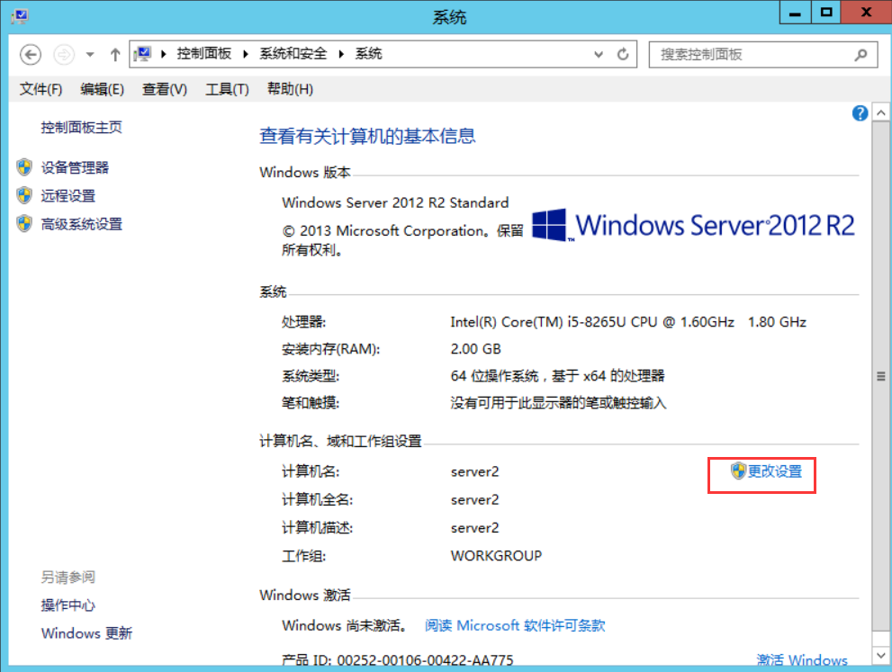
Task: Click the 更改设置 link
Action: coord(774,471)
